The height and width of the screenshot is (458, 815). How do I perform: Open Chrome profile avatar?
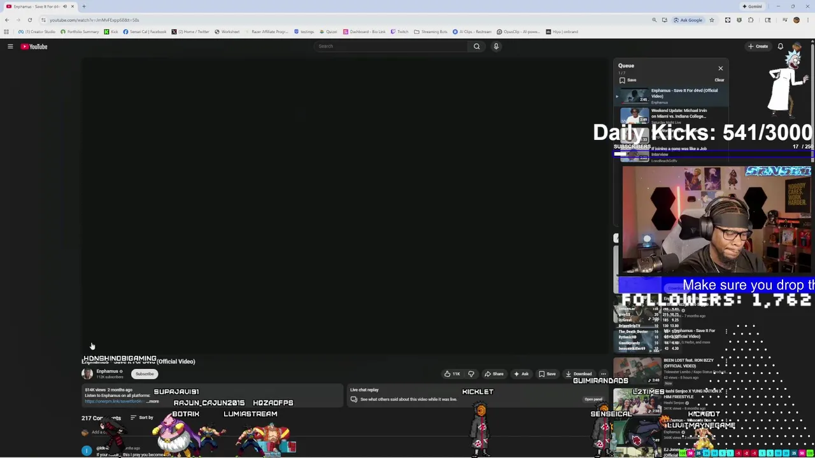[x=796, y=20]
